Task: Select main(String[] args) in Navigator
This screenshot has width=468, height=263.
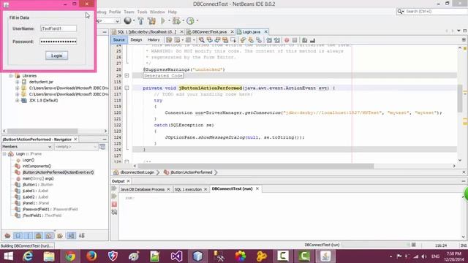Action: click(38, 178)
